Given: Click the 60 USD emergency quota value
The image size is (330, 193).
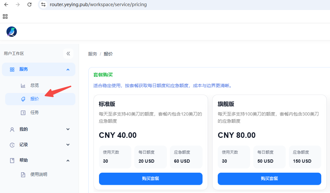Looking at the screenshot, I should pos(182,161).
